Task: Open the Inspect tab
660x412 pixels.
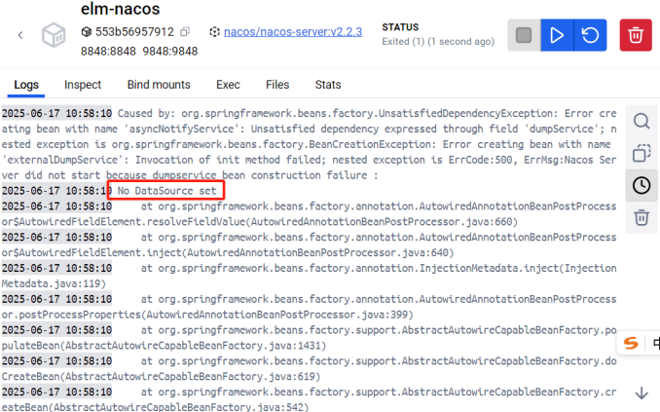Action: point(83,85)
